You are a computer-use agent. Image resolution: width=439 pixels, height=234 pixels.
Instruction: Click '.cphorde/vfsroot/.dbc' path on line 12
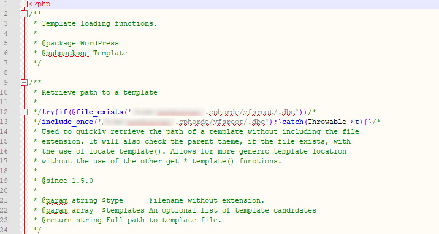click(x=250, y=112)
